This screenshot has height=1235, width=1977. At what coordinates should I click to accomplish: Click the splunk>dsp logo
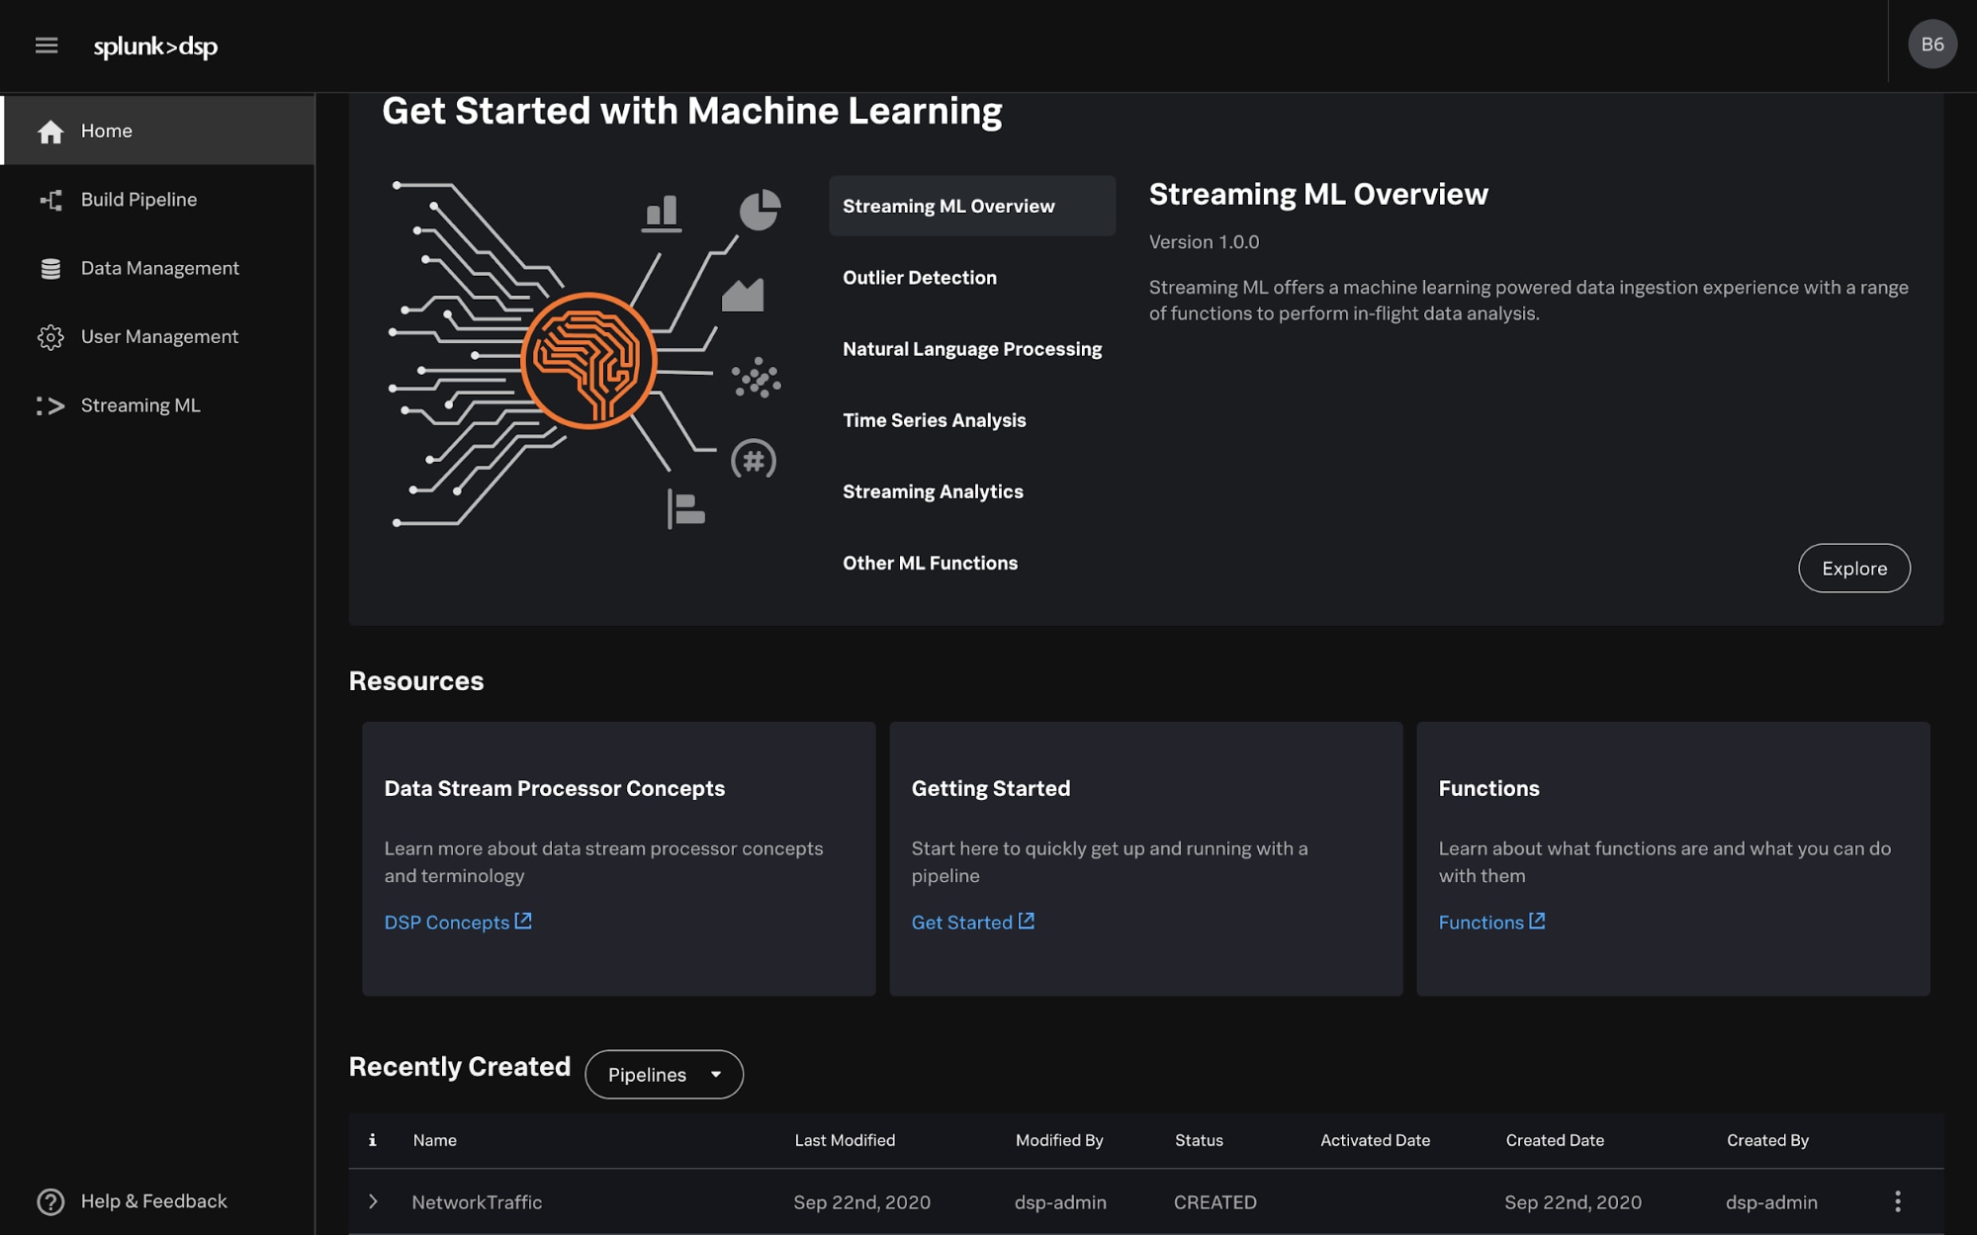tap(155, 46)
